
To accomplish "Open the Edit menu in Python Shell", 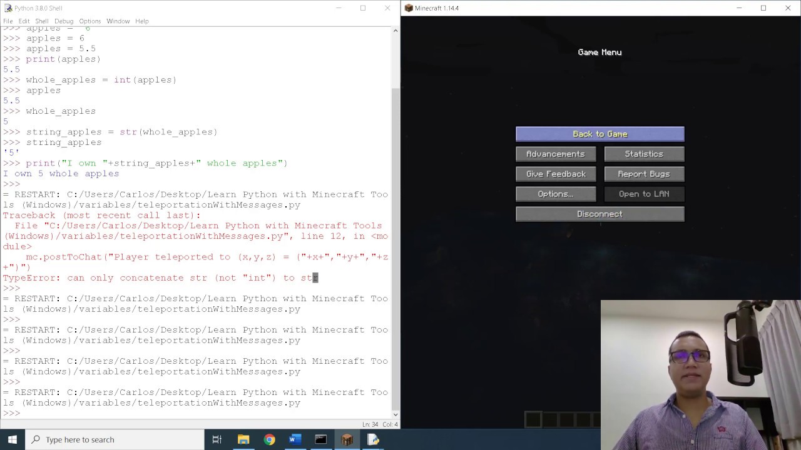I will click(x=24, y=21).
